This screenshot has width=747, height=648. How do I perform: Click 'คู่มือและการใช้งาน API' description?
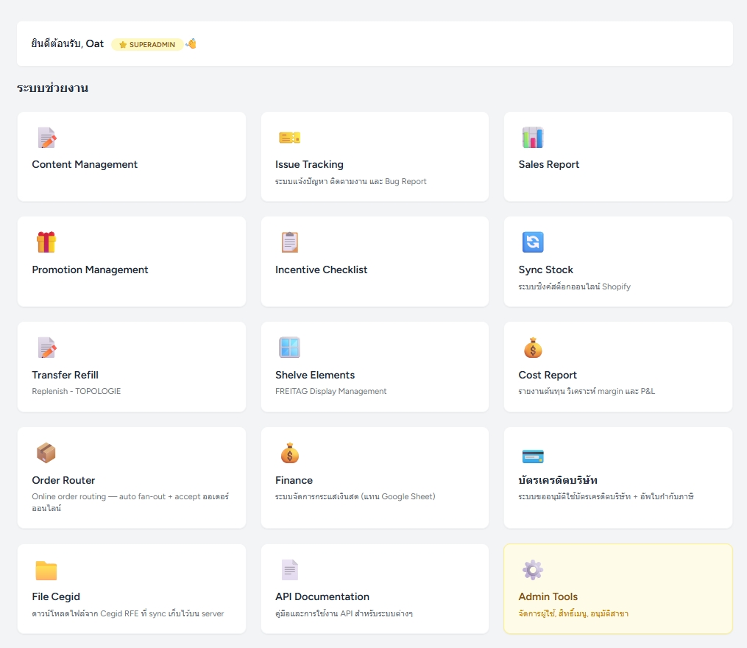point(344,613)
